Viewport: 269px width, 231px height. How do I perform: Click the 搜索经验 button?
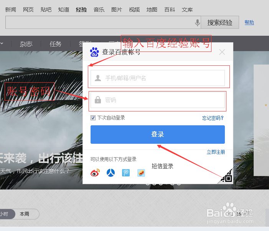pos(220,22)
